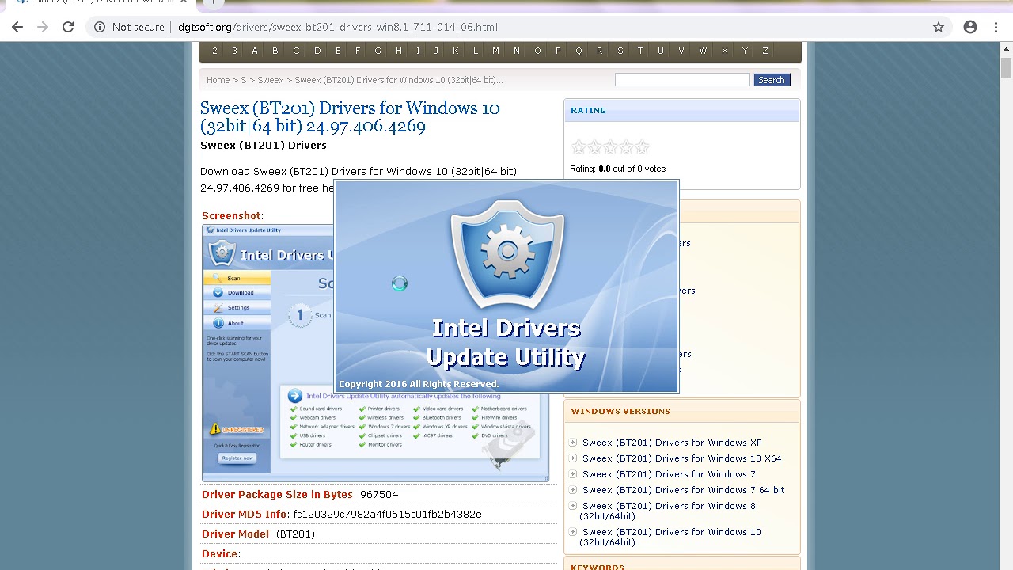Open alphabet index letter A
Image resolution: width=1013 pixels, height=570 pixels.
pyautogui.click(x=255, y=51)
